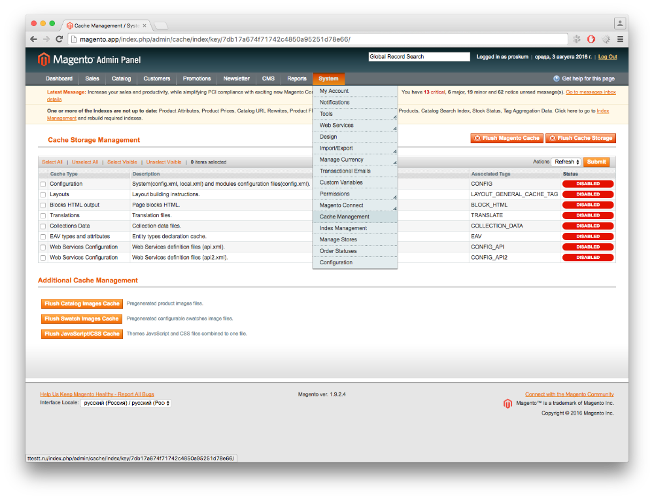Image resolution: width=654 pixels, height=499 pixels.
Task: Expand the Manage Currency submenu
Action: (x=355, y=160)
